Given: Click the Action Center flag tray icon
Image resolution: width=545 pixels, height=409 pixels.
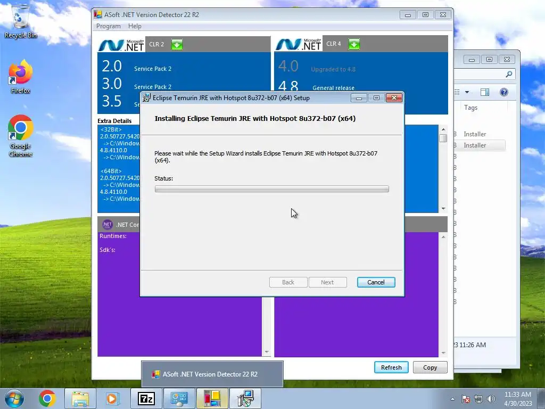Looking at the screenshot, I should coord(466,399).
